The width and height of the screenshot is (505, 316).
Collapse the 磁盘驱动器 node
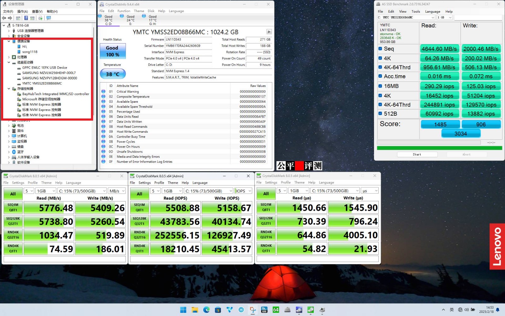click(9, 62)
